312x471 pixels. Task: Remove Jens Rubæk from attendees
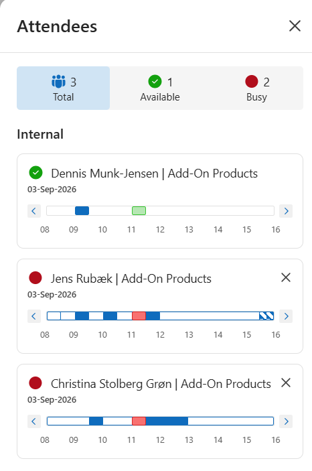[286, 277]
